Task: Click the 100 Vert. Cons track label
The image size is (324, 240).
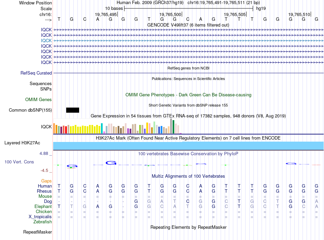Action: tap(19, 162)
